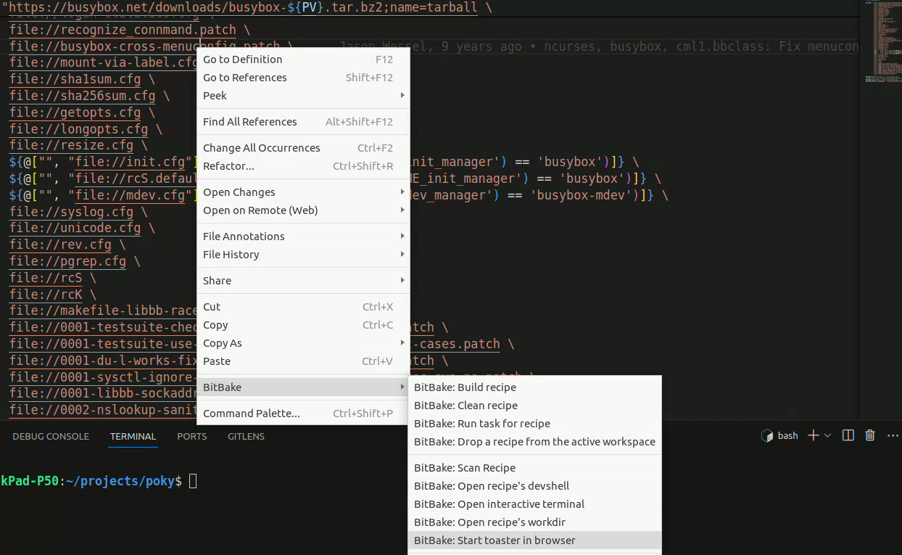This screenshot has width=902, height=555.
Task: Open the GitLens panel tab
Action: coord(246,437)
